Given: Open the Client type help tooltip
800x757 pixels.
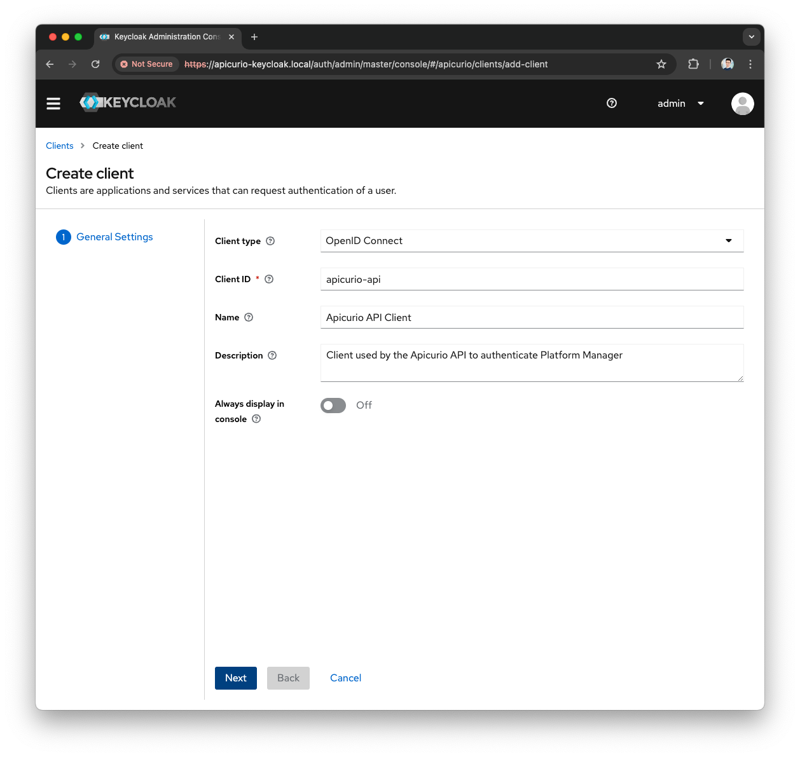Looking at the screenshot, I should 270,241.
